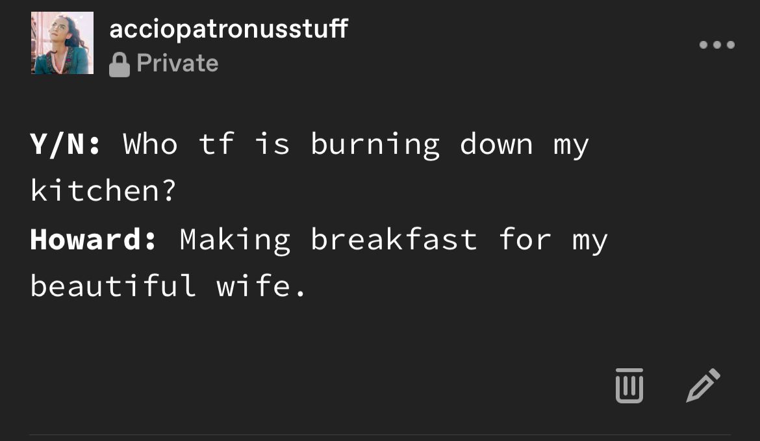760x441 pixels.
Task: Click the word Making in Howard's reply
Action: pyautogui.click(x=235, y=240)
